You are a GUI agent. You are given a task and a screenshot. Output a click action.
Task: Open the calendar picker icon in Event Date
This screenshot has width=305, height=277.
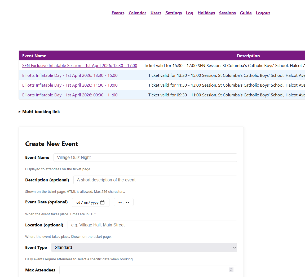coord(102,203)
